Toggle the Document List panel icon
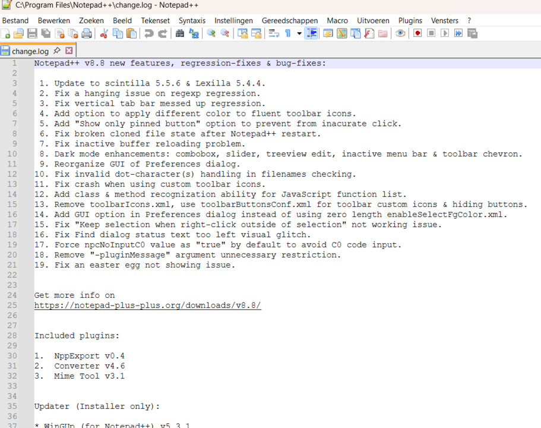The height and width of the screenshot is (428, 541). (x=355, y=33)
